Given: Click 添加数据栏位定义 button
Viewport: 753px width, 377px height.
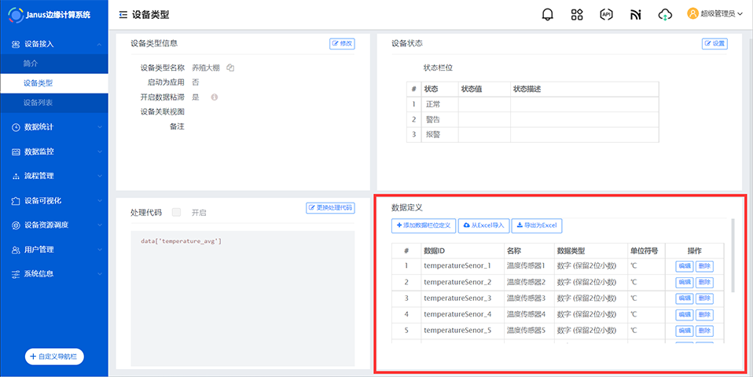Looking at the screenshot, I should click(x=423, y=225).
